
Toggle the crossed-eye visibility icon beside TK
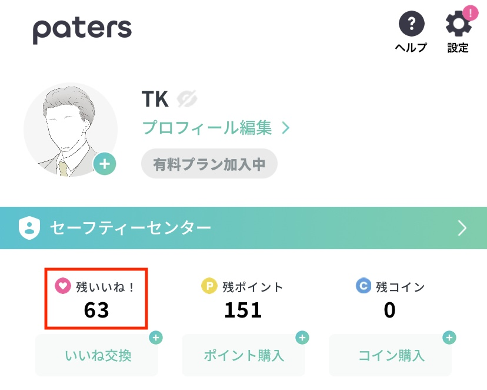click(186, 99)
